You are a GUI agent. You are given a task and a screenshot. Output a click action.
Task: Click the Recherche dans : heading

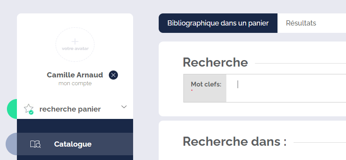click(x=235, y=141)
